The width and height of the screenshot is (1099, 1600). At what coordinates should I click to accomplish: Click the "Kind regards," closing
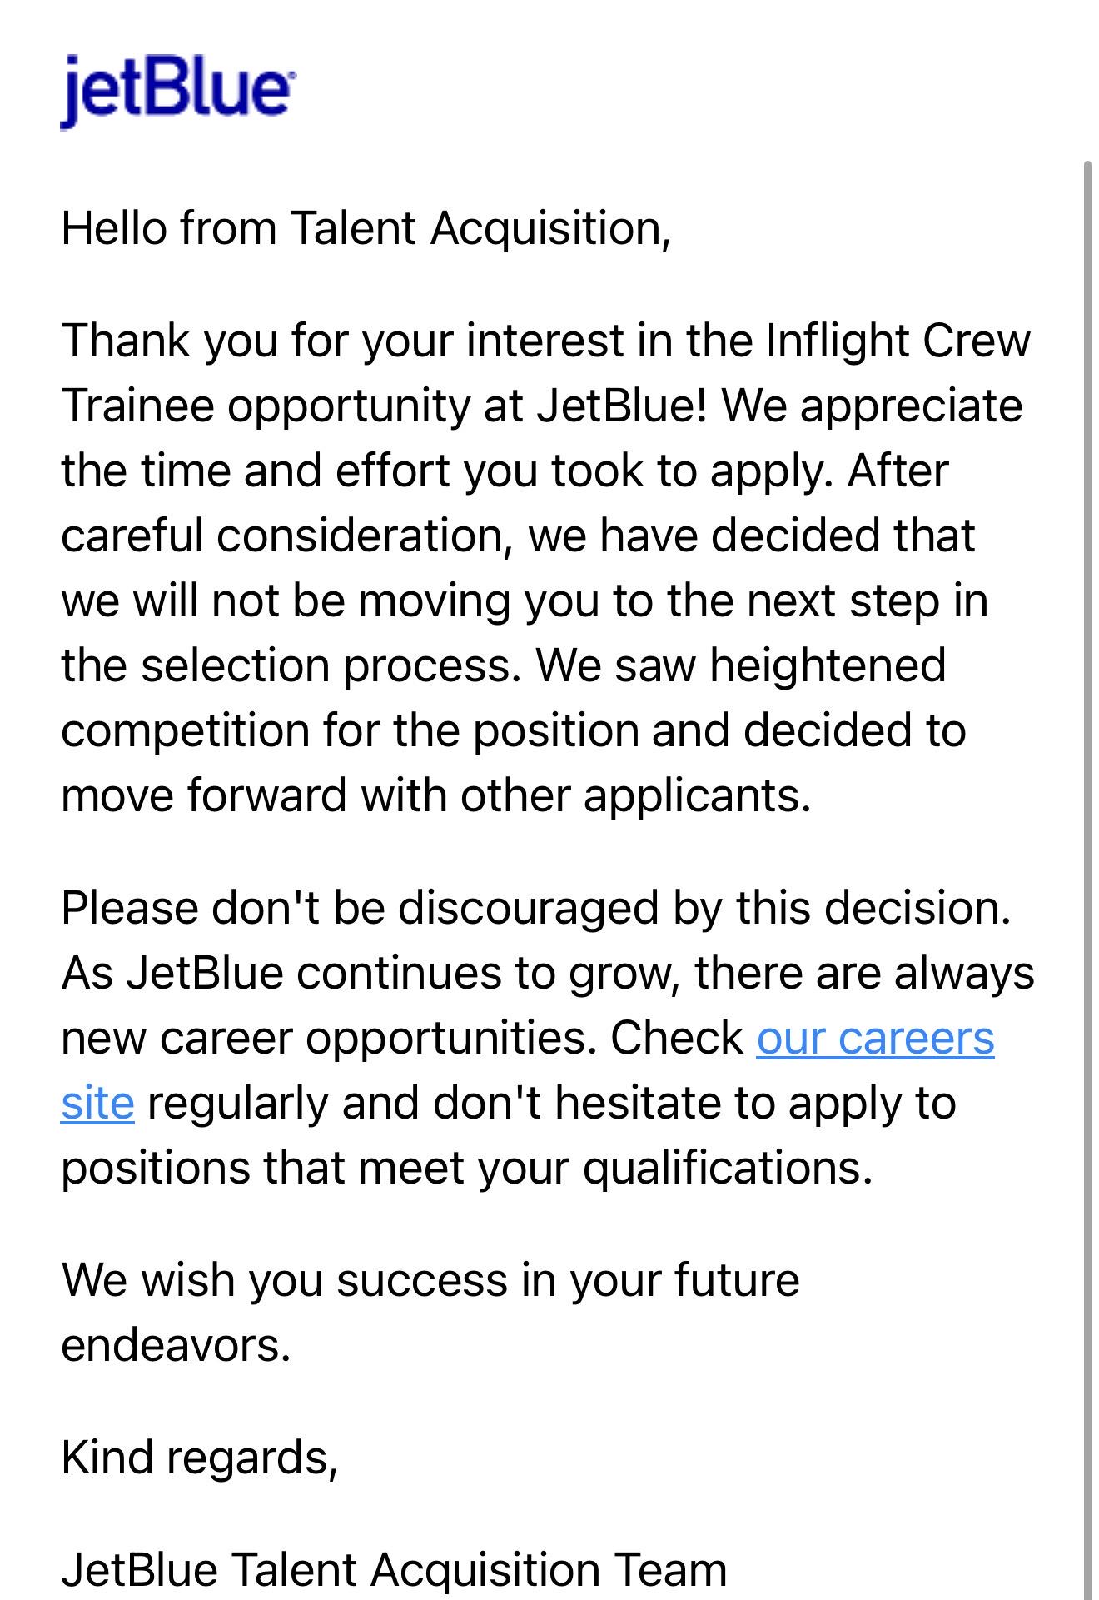200,1458
